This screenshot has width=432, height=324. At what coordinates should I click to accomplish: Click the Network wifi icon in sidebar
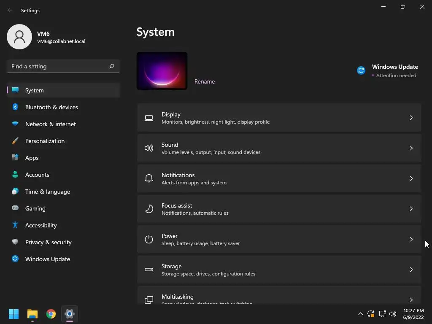pos(15,124)
